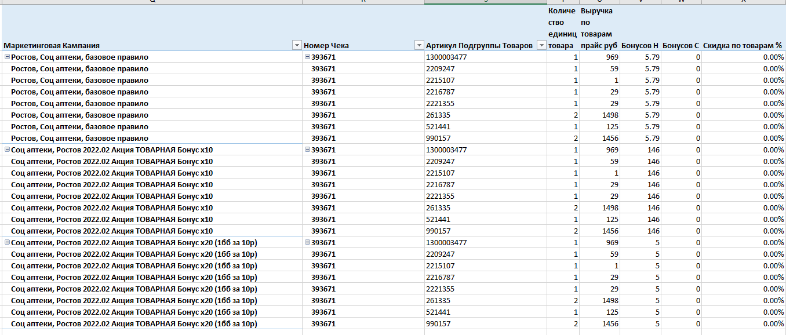Image resolution: width=786 pixels, height=335 pixels.
Task: Click revenue 1456 in the базовое правило group
Action: (609, 139)
